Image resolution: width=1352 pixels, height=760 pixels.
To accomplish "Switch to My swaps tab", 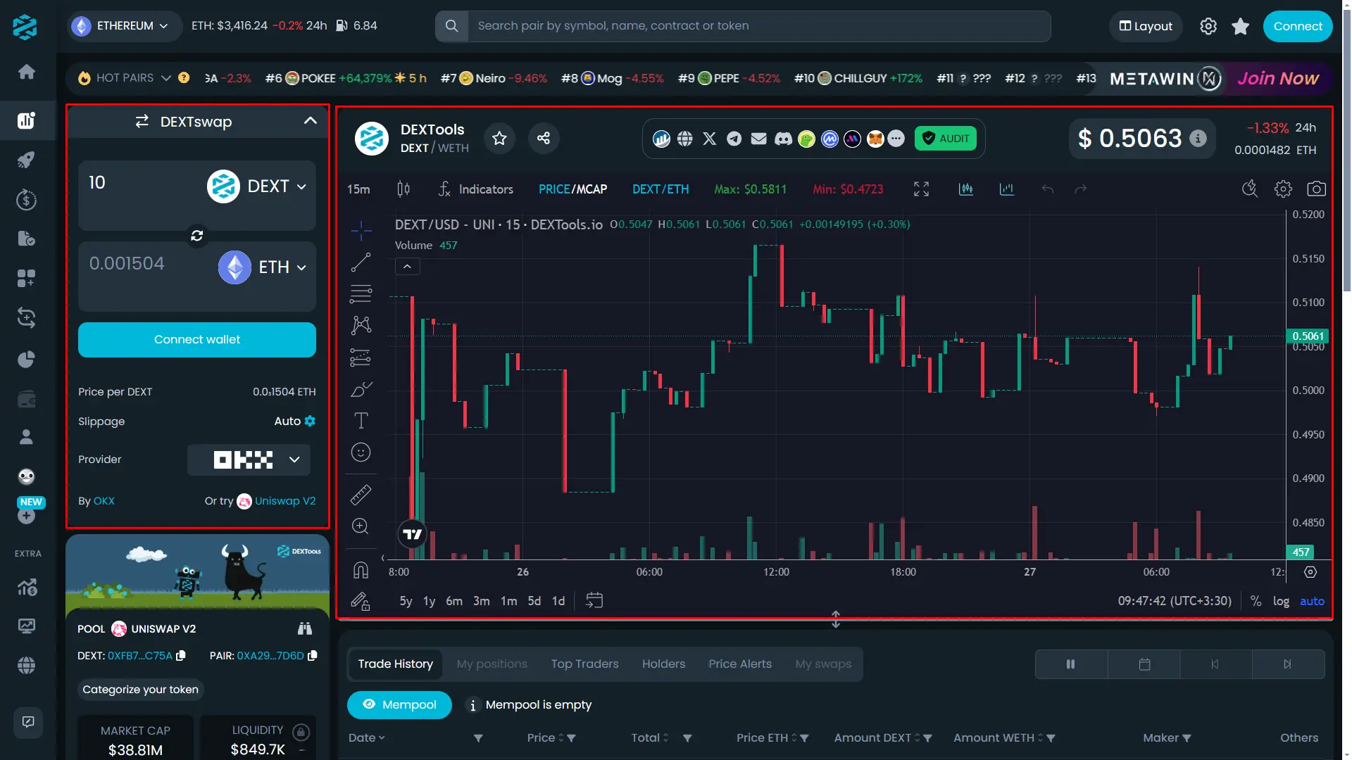I will click(823, 664).
